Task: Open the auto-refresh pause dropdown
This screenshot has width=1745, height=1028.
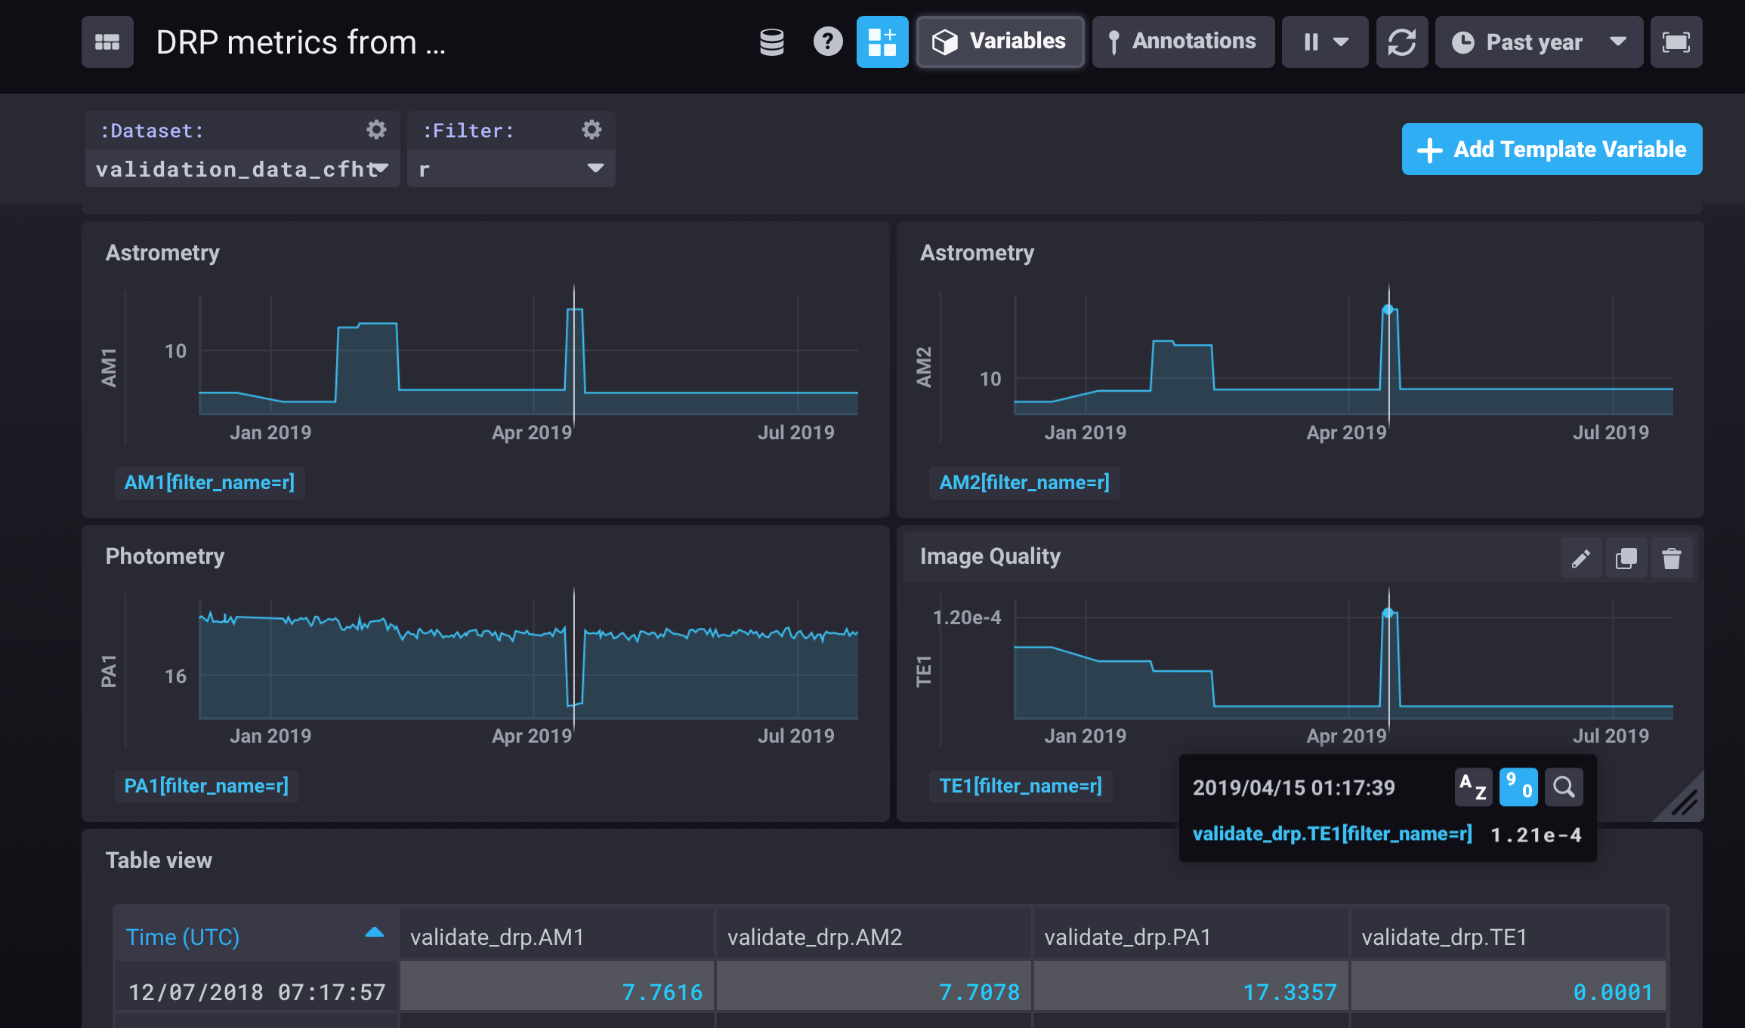Action: click(x=1325, y=42)
